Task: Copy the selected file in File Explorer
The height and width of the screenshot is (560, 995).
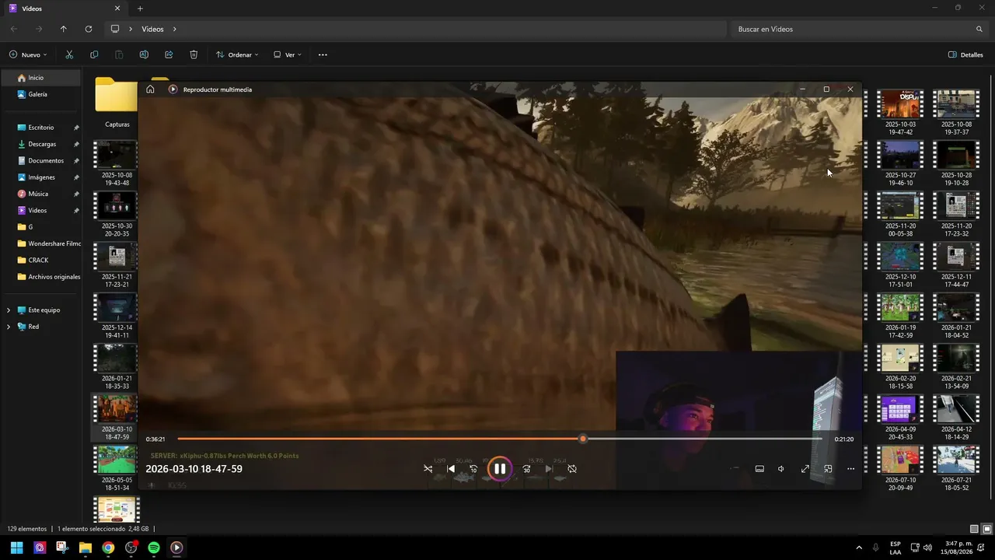Action: click(x=94, y=55)
